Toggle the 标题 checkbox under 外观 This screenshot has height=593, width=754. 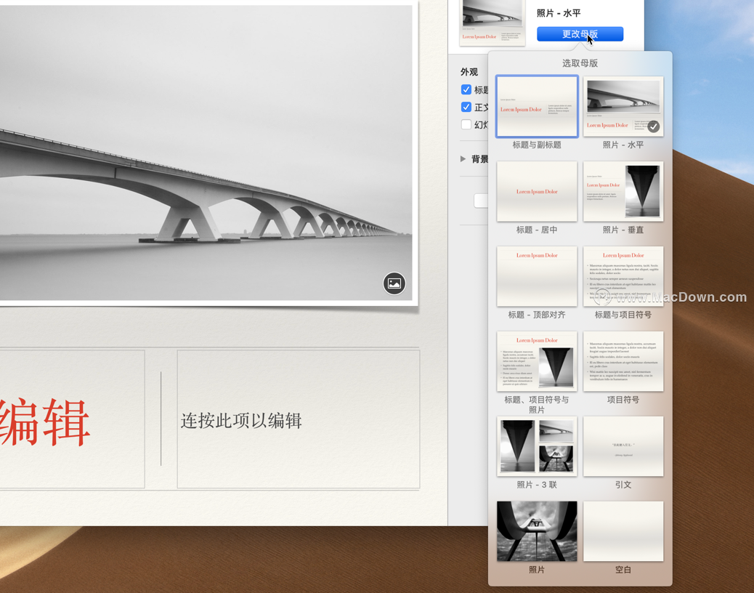point(466,89)
